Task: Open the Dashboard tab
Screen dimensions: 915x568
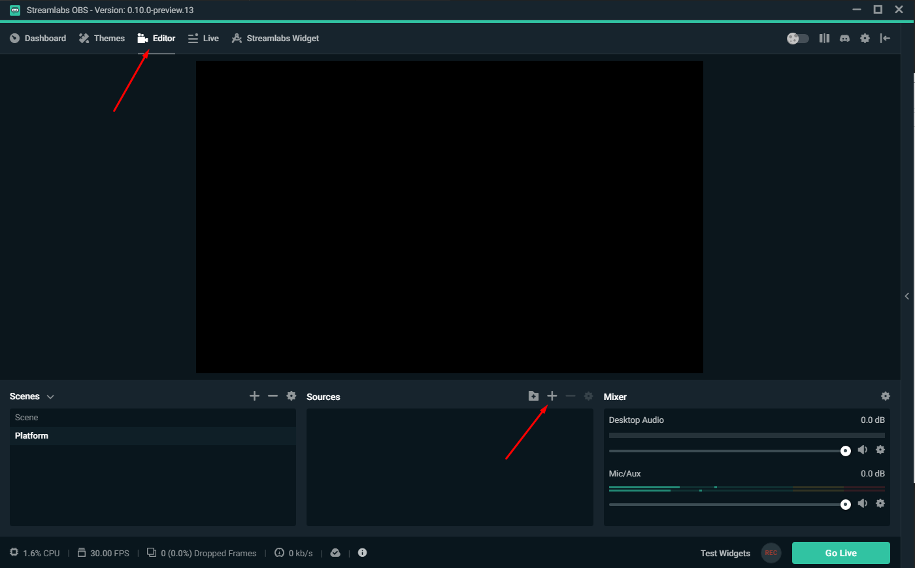Action: click(x=38, y=39)
